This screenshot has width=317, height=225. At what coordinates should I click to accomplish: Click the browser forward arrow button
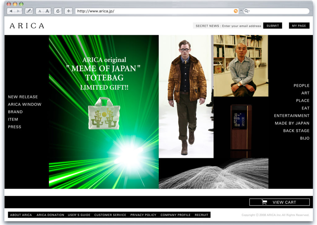pos(18,11)
